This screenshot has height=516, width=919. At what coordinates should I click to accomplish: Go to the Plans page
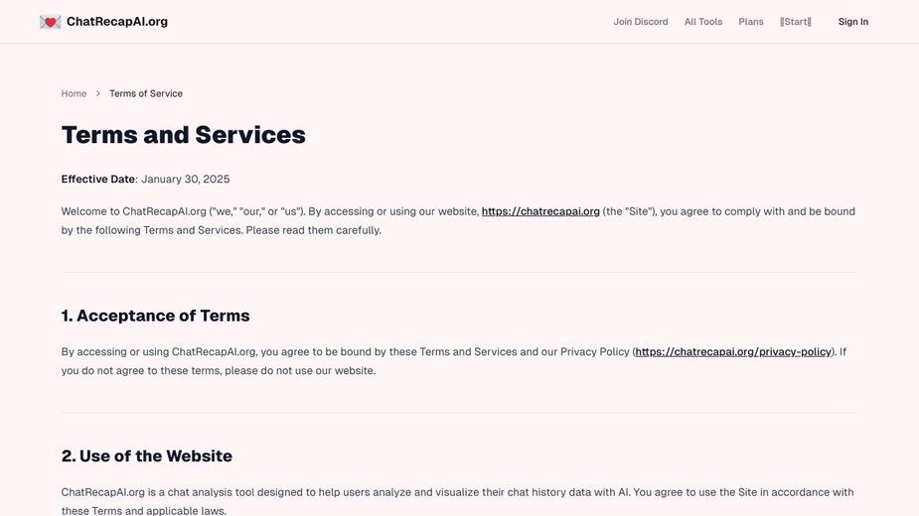click(751, 22)
